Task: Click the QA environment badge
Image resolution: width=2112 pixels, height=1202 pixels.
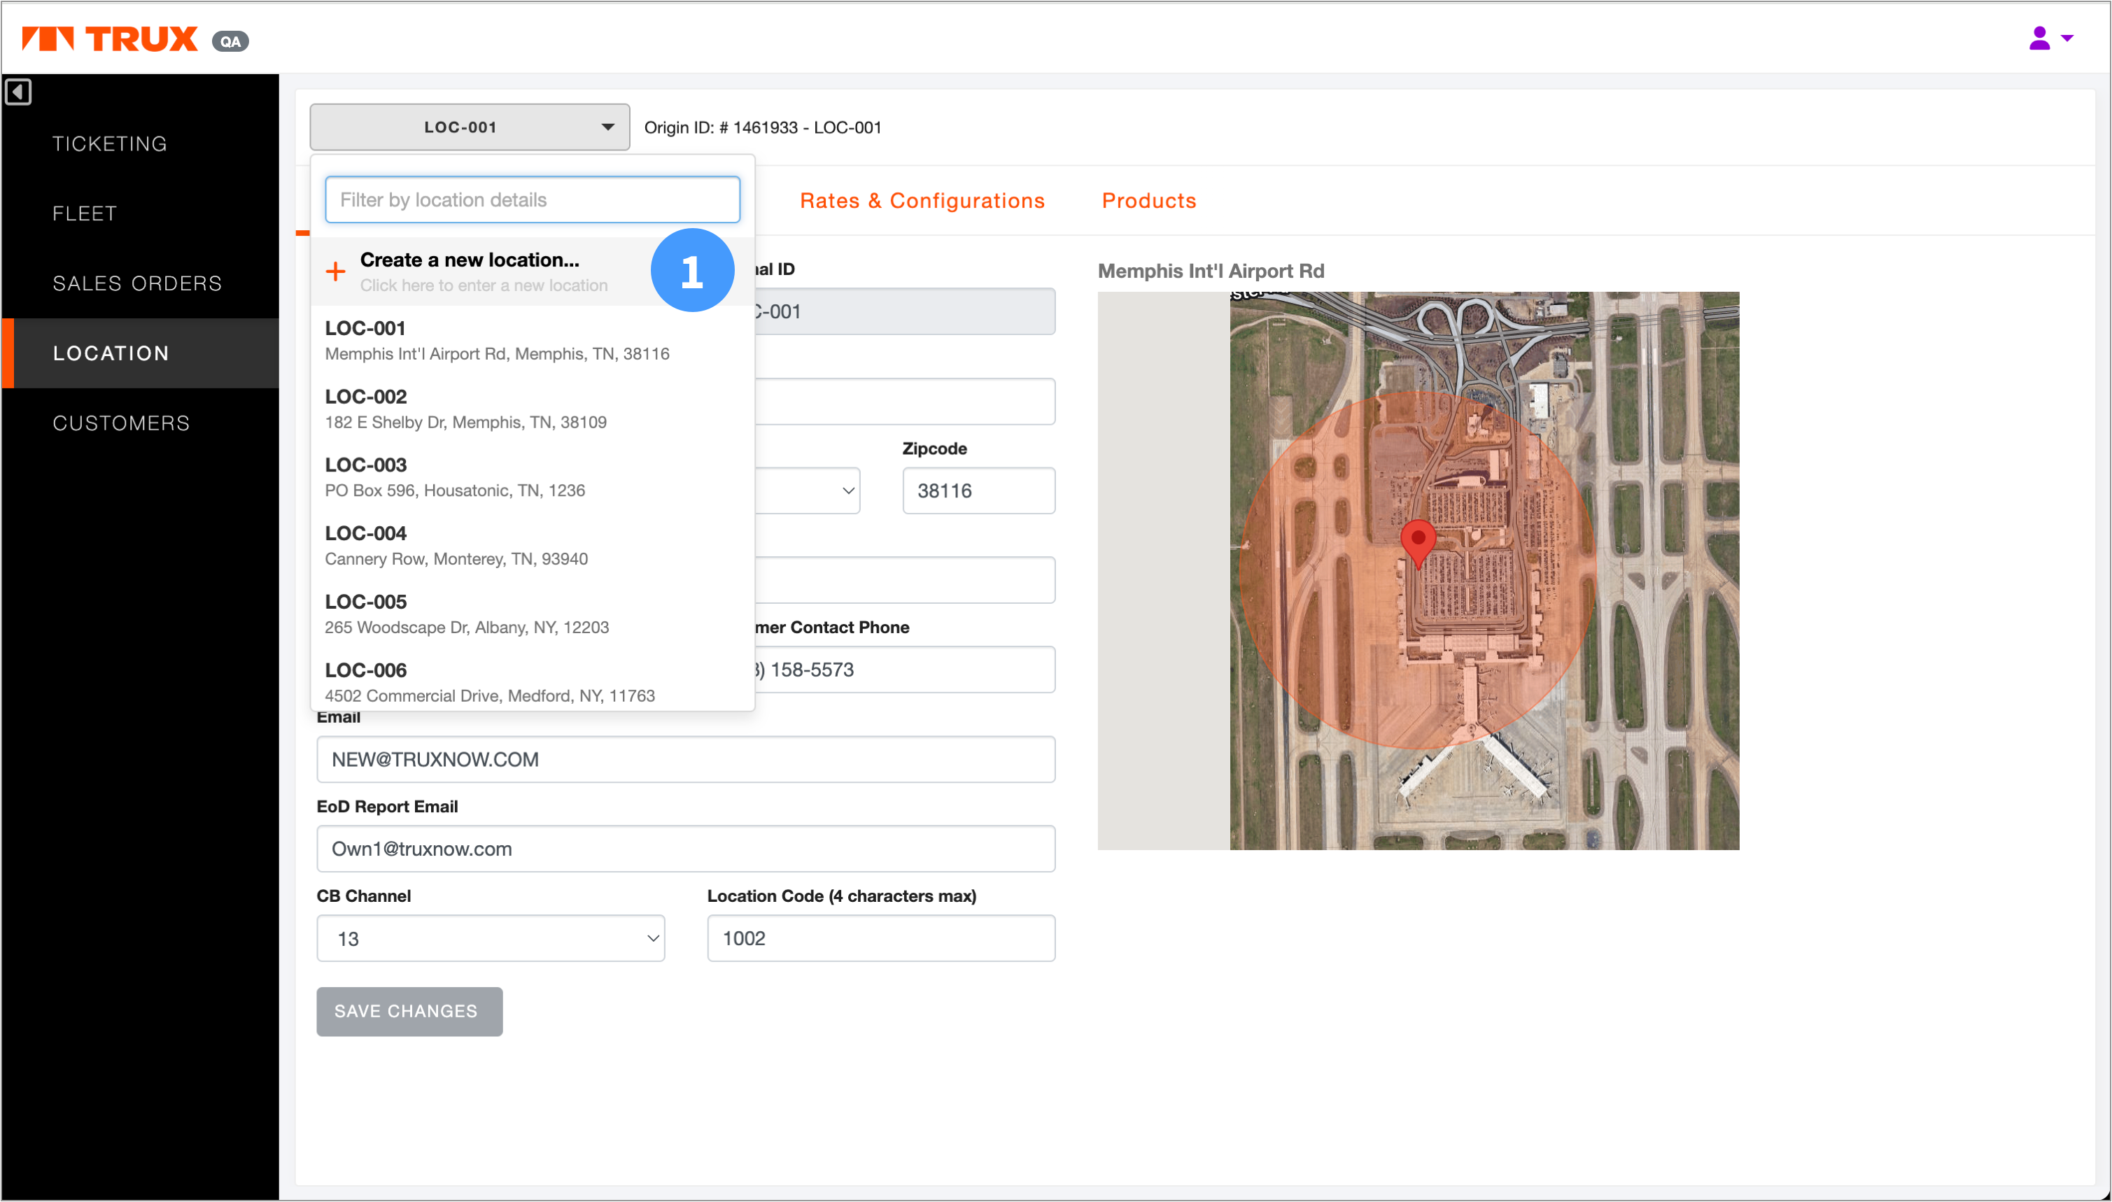Action: (x=230, y=41)
